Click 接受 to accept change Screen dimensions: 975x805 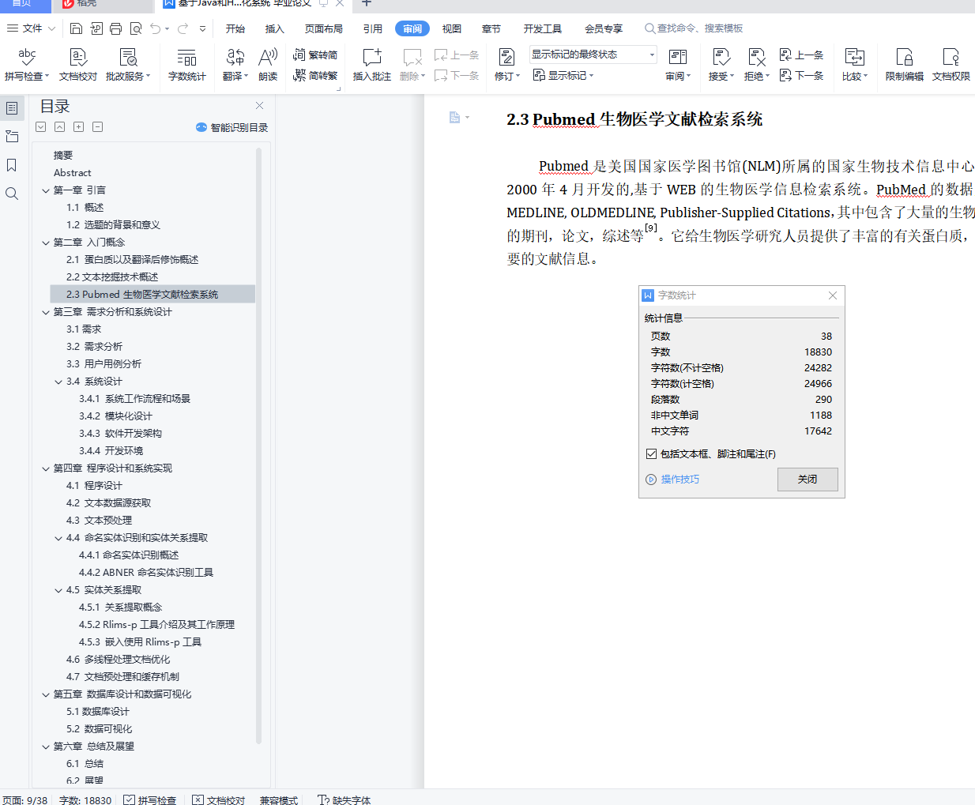(721, 64)
